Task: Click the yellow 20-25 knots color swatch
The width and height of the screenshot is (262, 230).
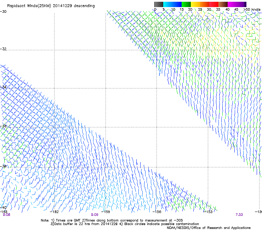Action: (195, 4)
